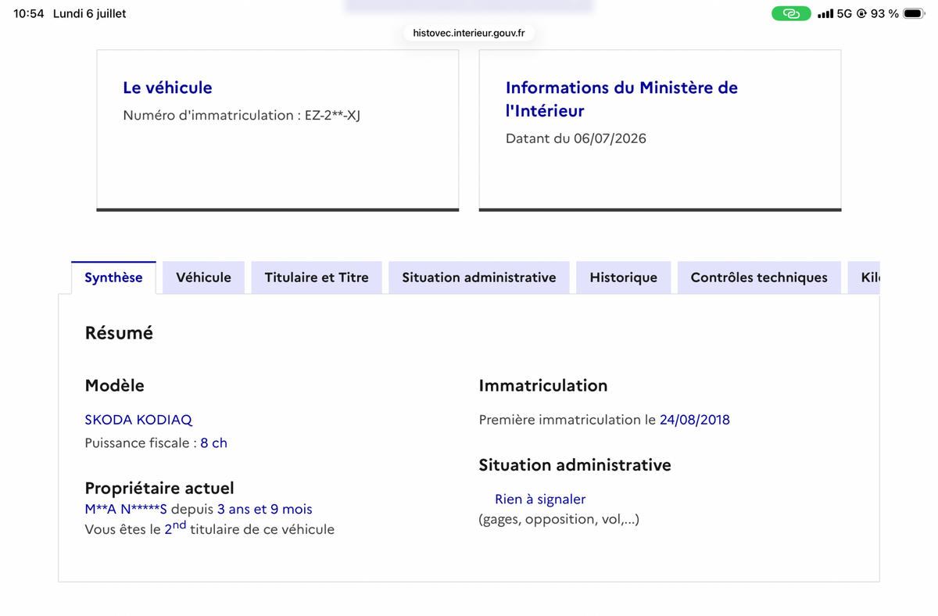The image size is (938, 616).
Task: Click the Rien à signaler status
Action: tap(540, 499)
